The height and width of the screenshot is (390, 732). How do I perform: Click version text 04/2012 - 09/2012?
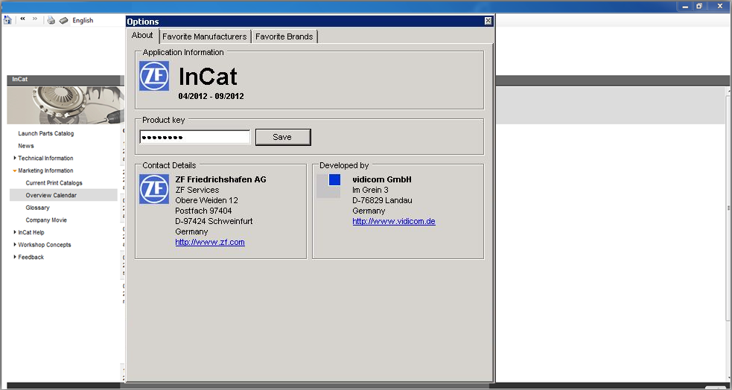click(x=211, y=97)
